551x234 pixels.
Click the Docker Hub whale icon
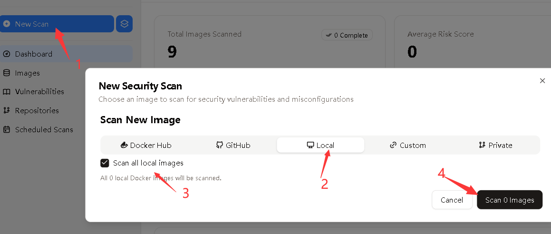(x=124, y=145)
